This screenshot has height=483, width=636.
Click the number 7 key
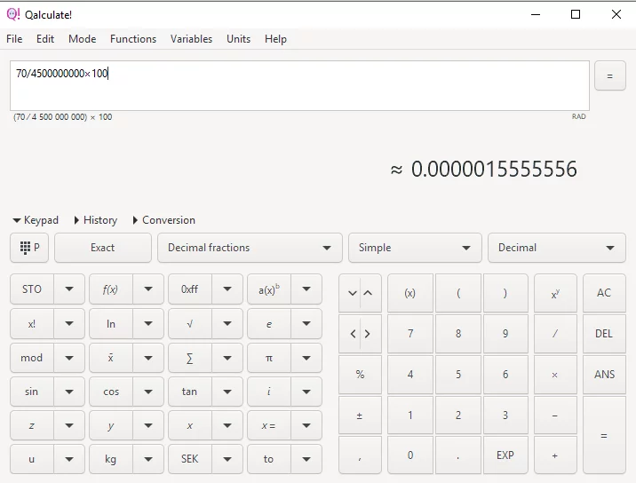tap(410, 334)
